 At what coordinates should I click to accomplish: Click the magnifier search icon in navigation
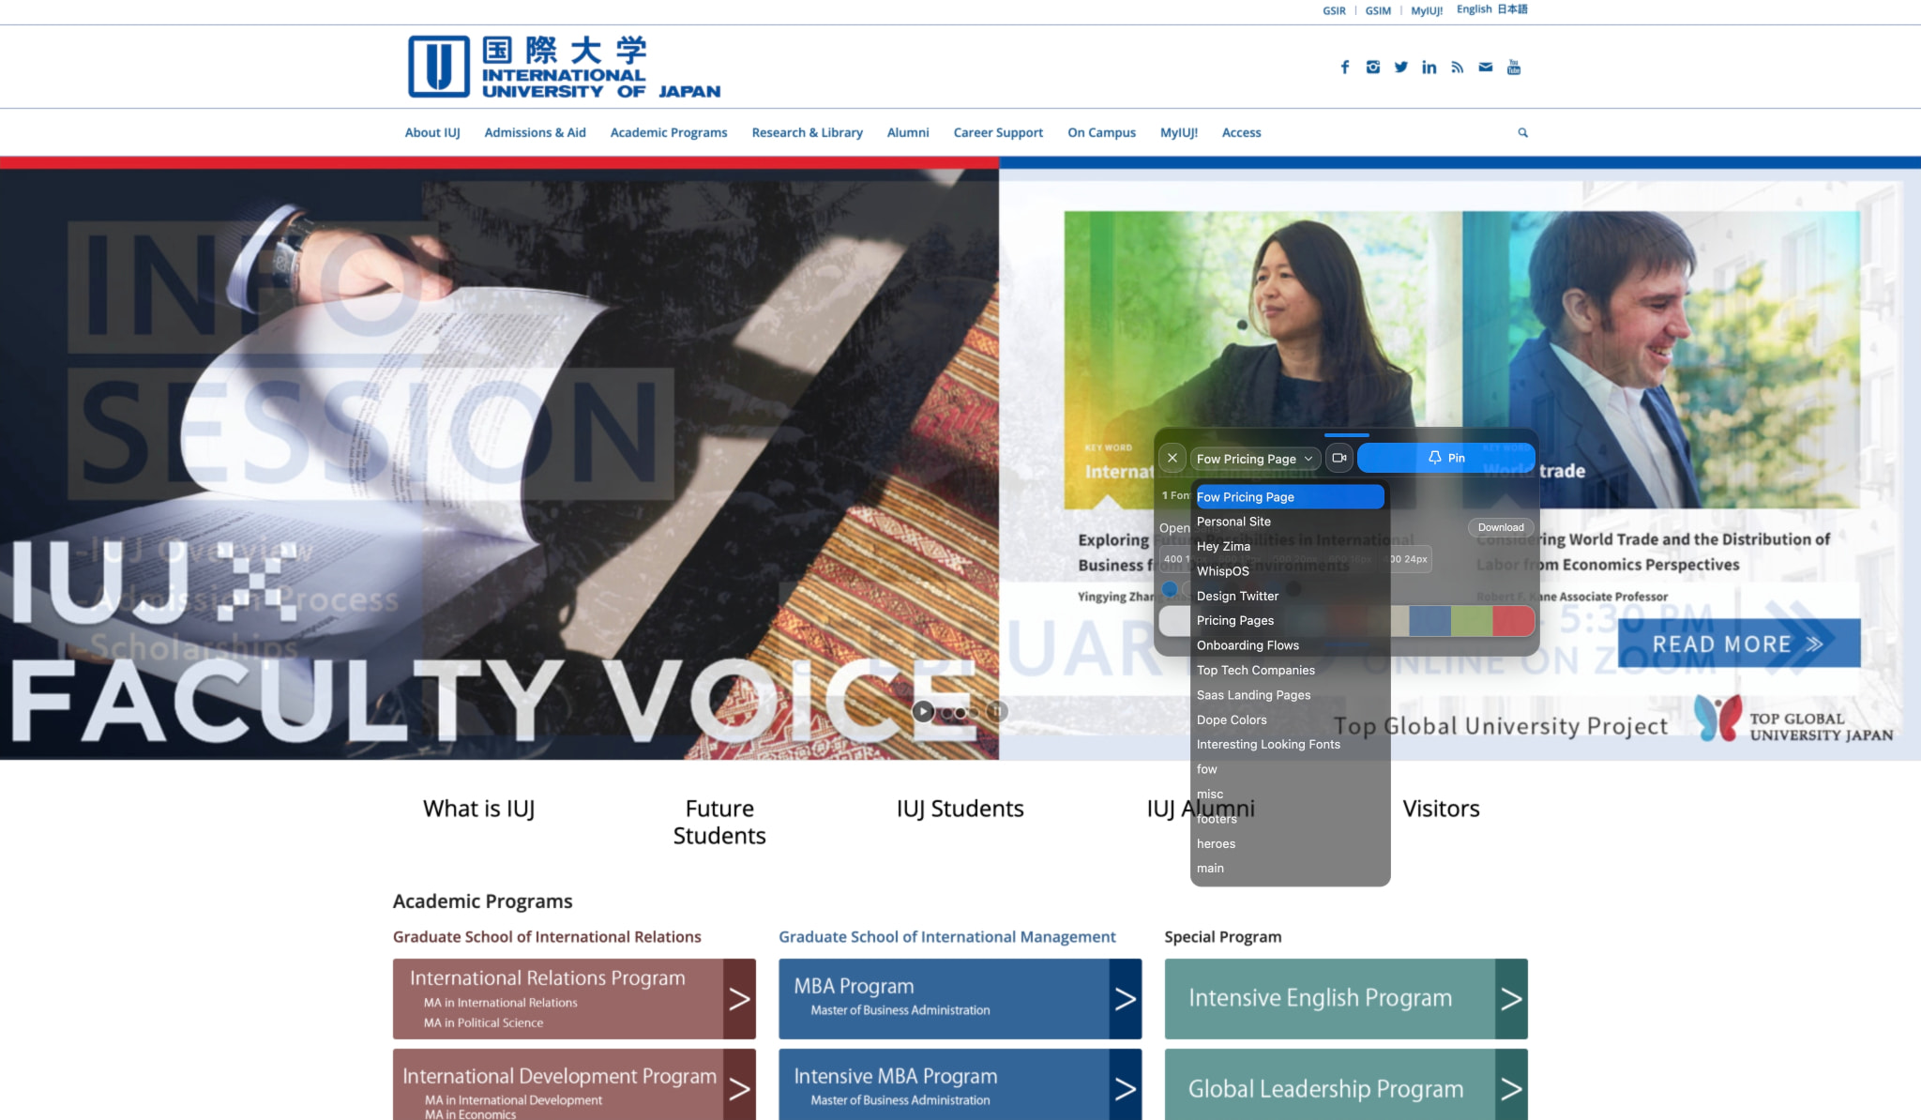coord(1522,132)
